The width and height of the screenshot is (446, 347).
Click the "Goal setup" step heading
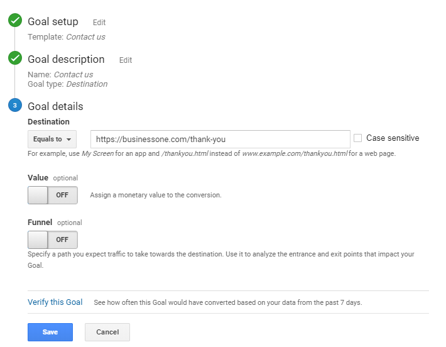(53, 22)
